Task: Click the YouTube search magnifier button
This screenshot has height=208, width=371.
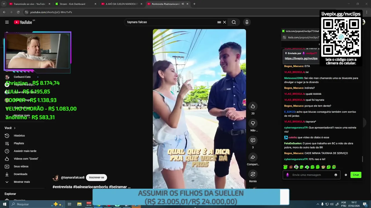Action: point(234,22)
